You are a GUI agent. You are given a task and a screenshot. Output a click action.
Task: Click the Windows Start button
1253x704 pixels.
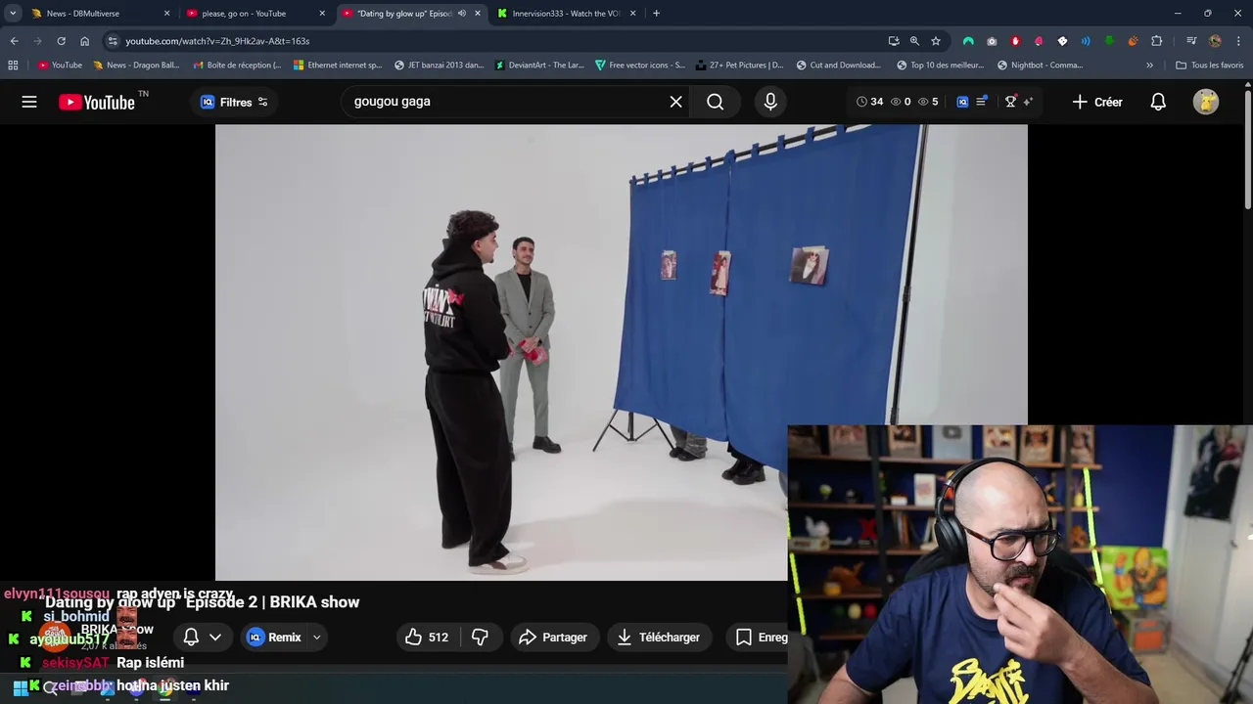pyautogui.click(x=20, y=688)
